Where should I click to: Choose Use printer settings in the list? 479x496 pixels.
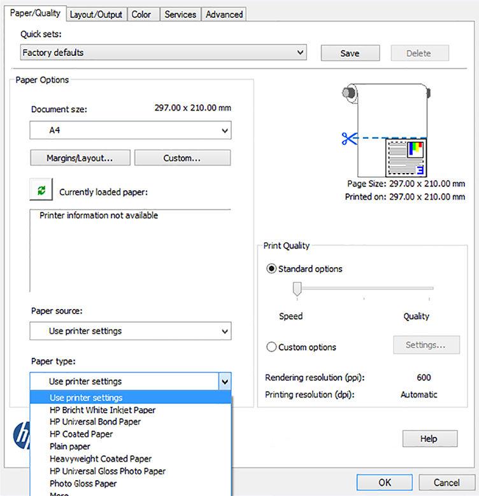point(131,397)
